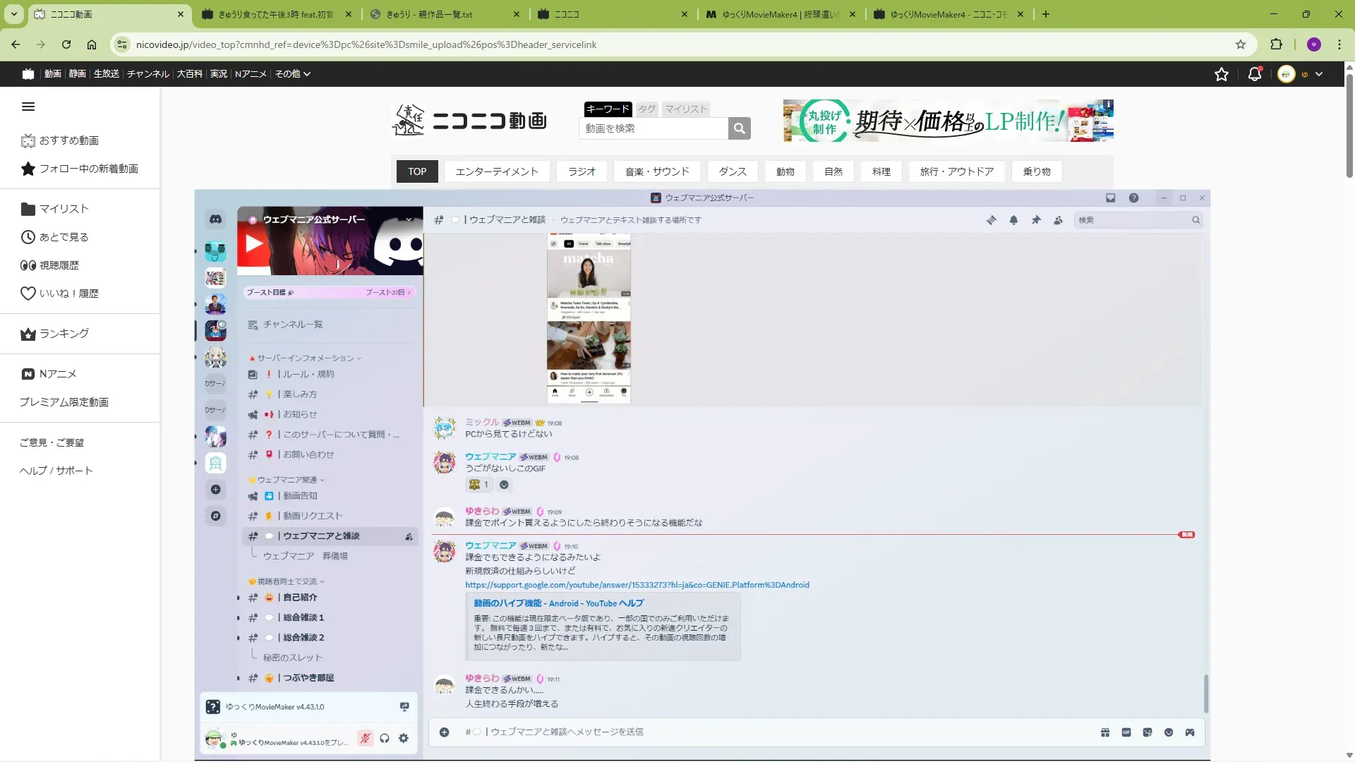Click the magnifier search button

coord(739,128)
